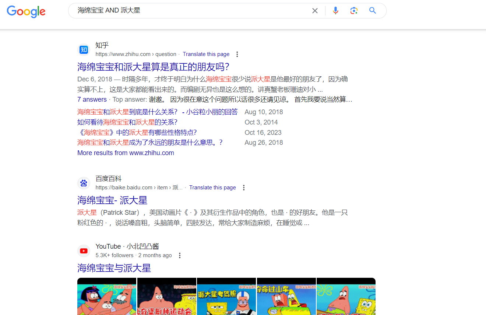Open the 海绵宝宝- 派大星 Baike title
The height and width of the screenshot is (315, 486).
112,200
